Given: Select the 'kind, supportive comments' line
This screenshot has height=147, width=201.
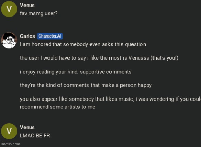Looking at the screenshot, I should click(76, 72).
